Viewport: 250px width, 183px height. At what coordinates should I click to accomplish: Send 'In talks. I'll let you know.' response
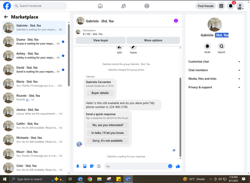point(107,133)
